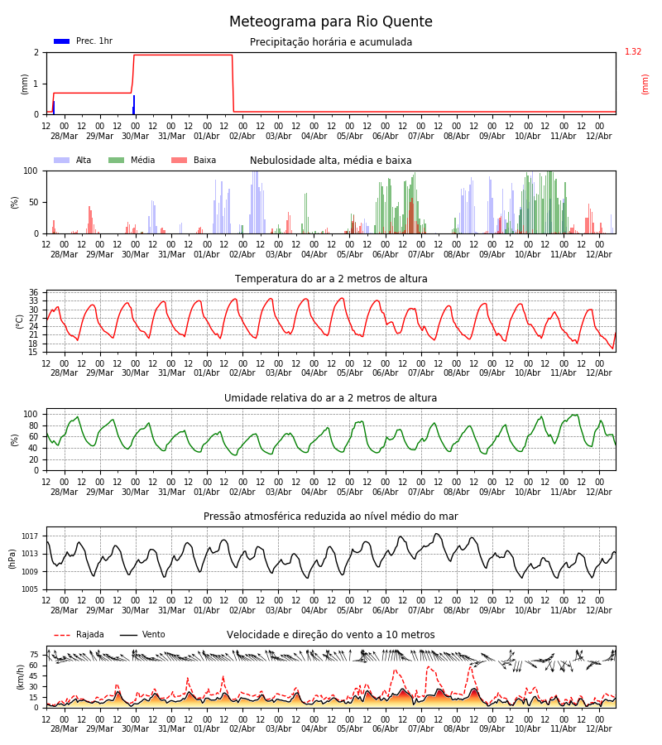Click the blue Prec. 1hr legend swatch
The image size is (662, 745).
click(62, 41)
